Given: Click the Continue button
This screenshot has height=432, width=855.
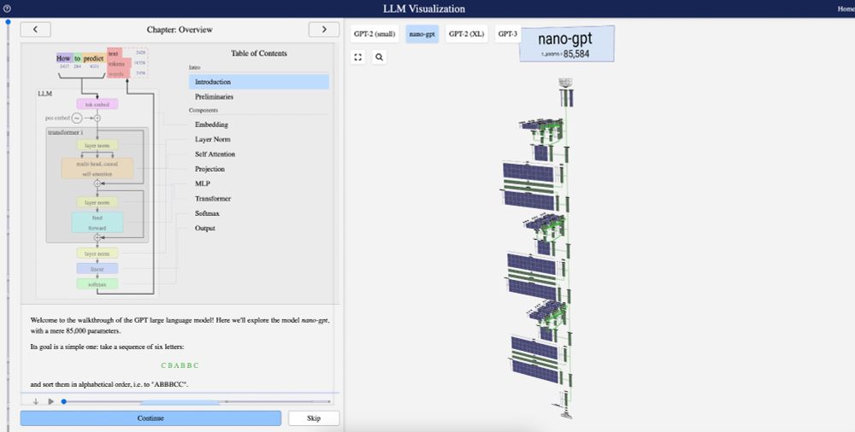Looking at the screenshot, I should (x=150, y=418).
